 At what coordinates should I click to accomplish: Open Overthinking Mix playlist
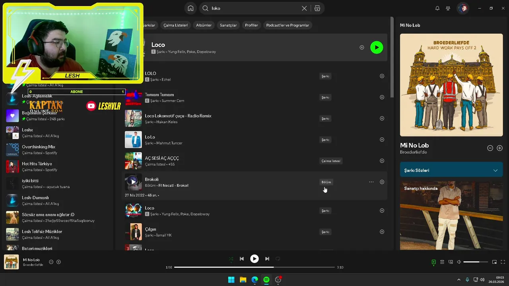[x=58, y=150]
